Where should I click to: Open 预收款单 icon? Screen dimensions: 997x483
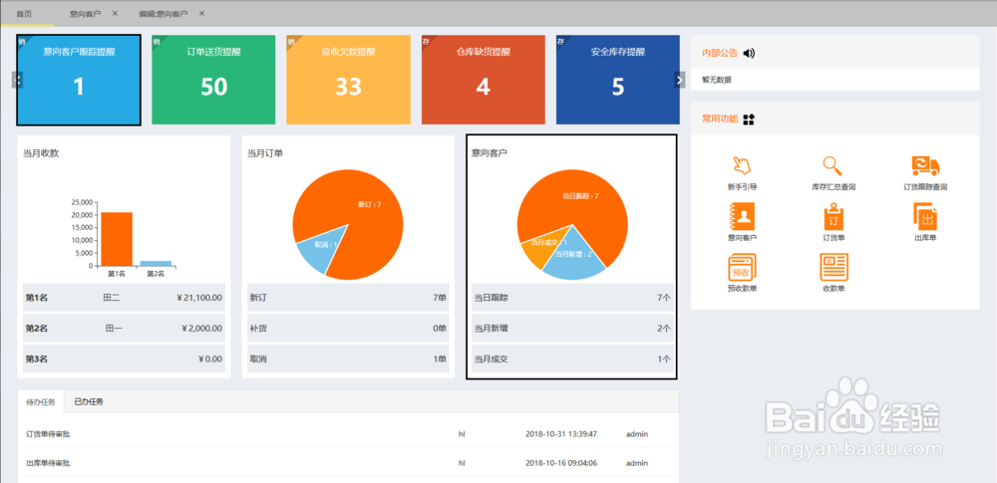pyautogui.click(x=742, y=267)
